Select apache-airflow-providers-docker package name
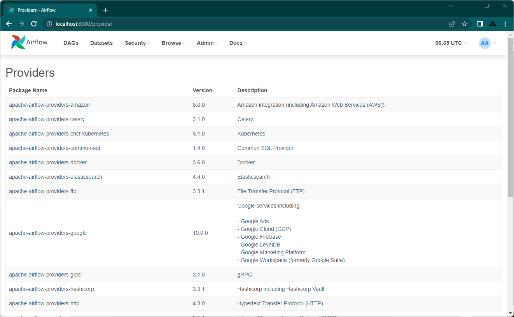 tap(48, 162)
